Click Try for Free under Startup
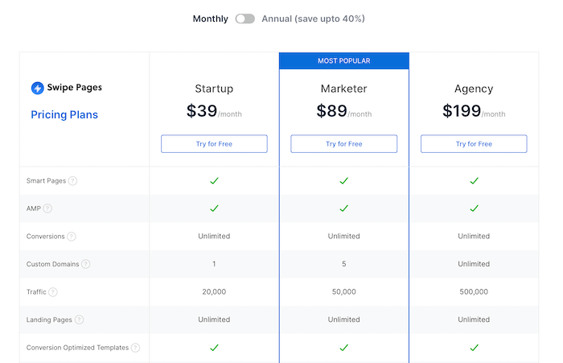 (214, 144)
